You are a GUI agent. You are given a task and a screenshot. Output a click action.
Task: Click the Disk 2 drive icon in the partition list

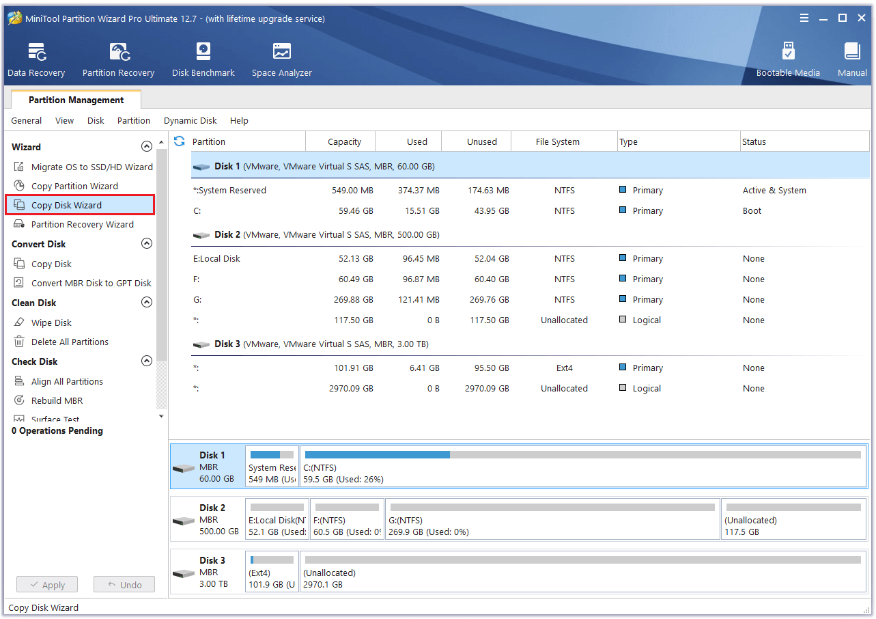pyautogui.click(x=201, y=235)
